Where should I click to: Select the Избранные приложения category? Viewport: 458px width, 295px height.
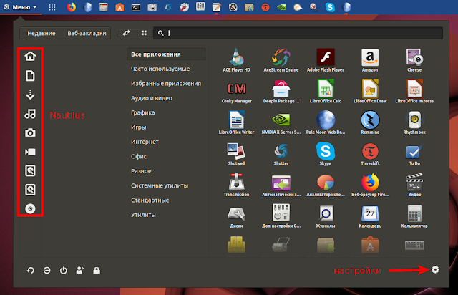(x=166, y=84)
